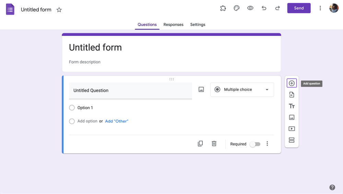343x194 pixels.
Task: Open the Multiple choice type dropdown
Action: coord(242,90)
